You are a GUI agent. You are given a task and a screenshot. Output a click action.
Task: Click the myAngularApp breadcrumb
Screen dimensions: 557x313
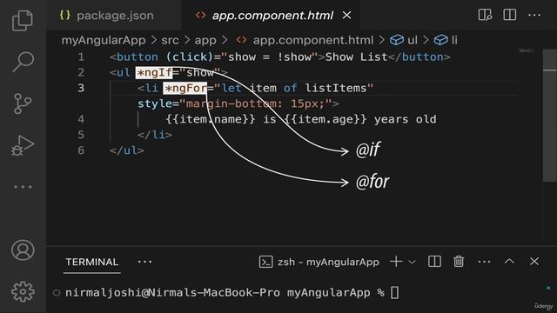tap(104, 40)
